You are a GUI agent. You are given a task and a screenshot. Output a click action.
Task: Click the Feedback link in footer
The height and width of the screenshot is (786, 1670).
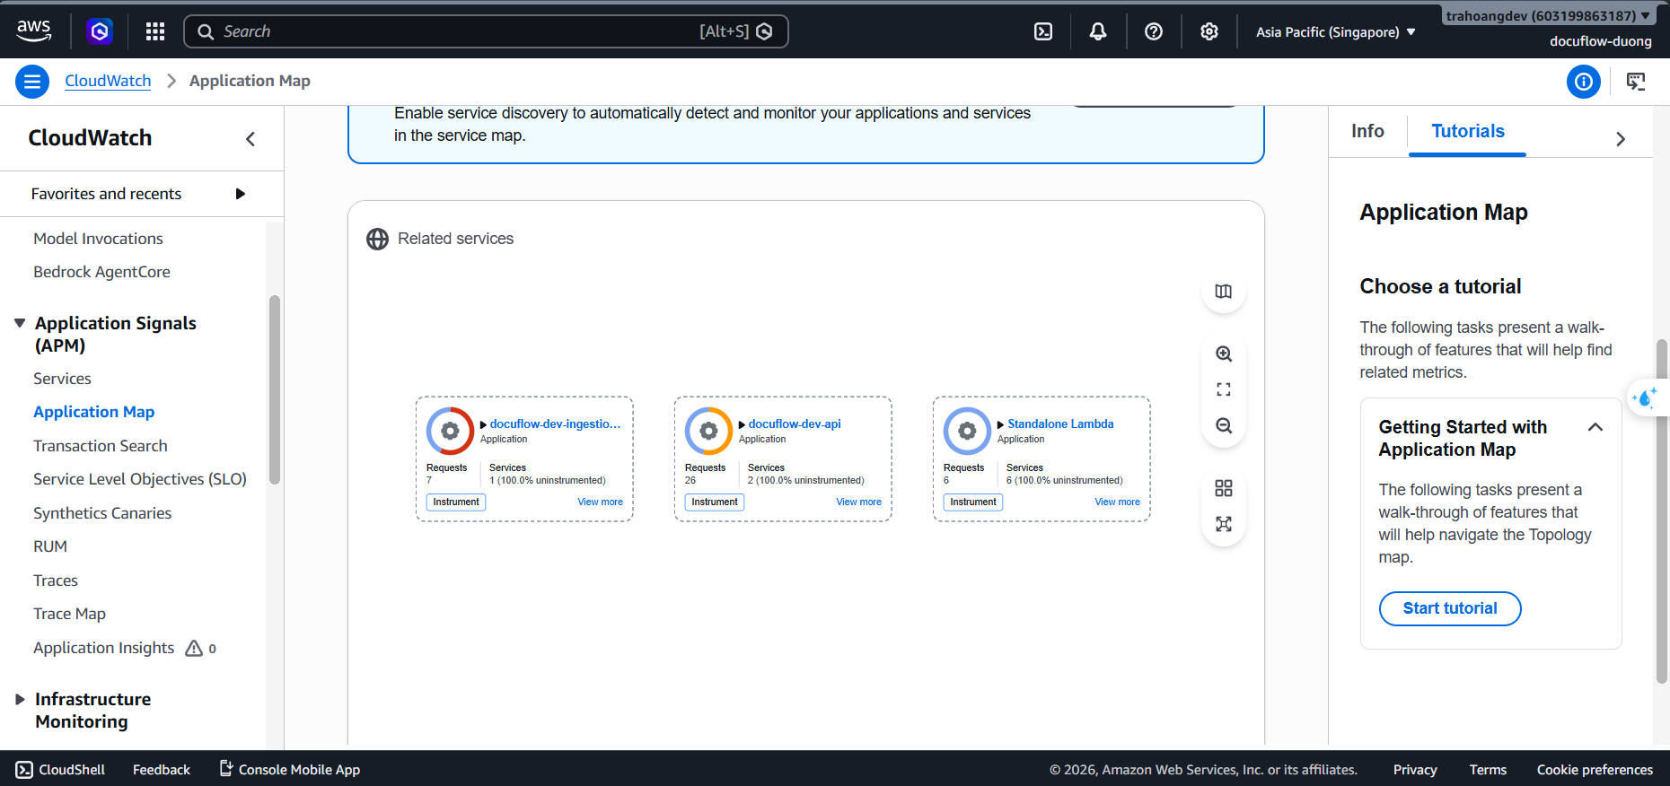tap(162, 770)
